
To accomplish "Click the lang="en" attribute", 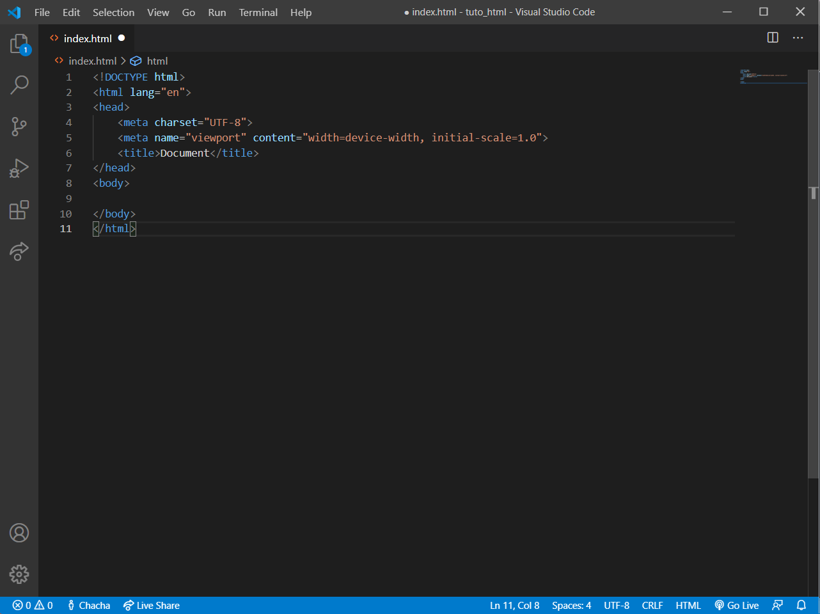I will pyautogui.click(x=157, y=92).
